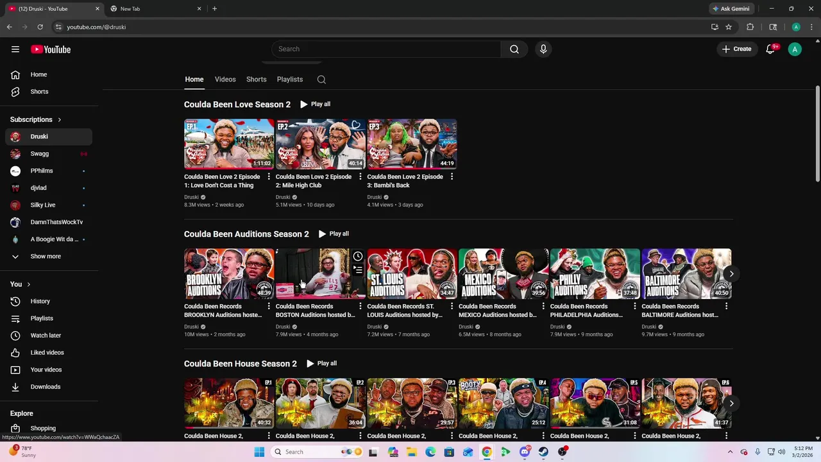
Task: Open Playlists in the sidebar under You
Action: point(49,318)
